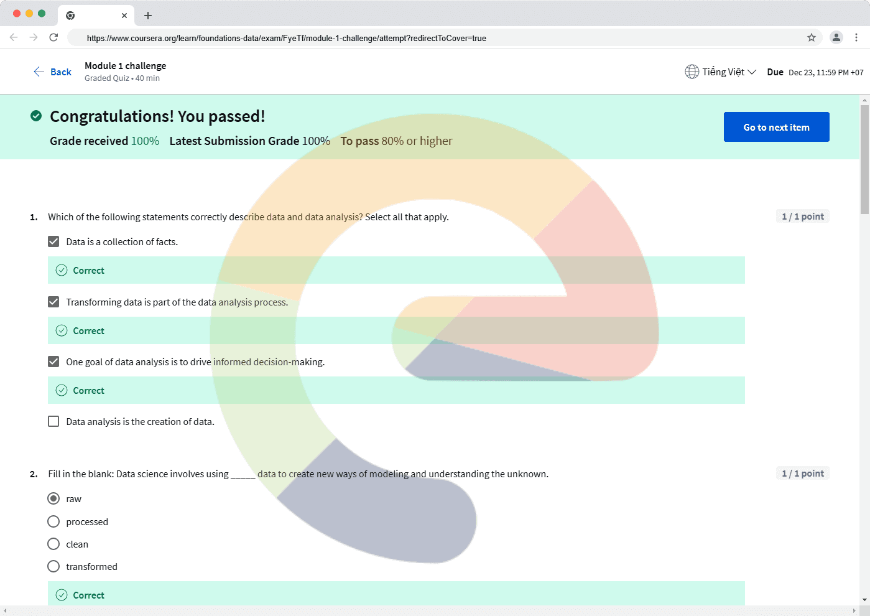Click question 1's '1 / 1 point' badge
Image resolution: width=870 pixels, height=616 pixels.
pyautogui.click(x=802, y=216)
